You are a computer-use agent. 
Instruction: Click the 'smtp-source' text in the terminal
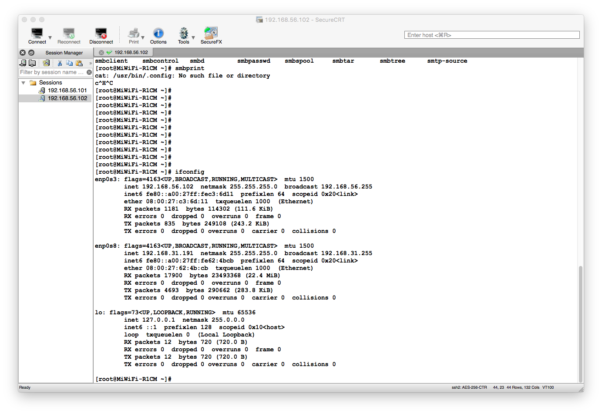(x=447, y=61)
